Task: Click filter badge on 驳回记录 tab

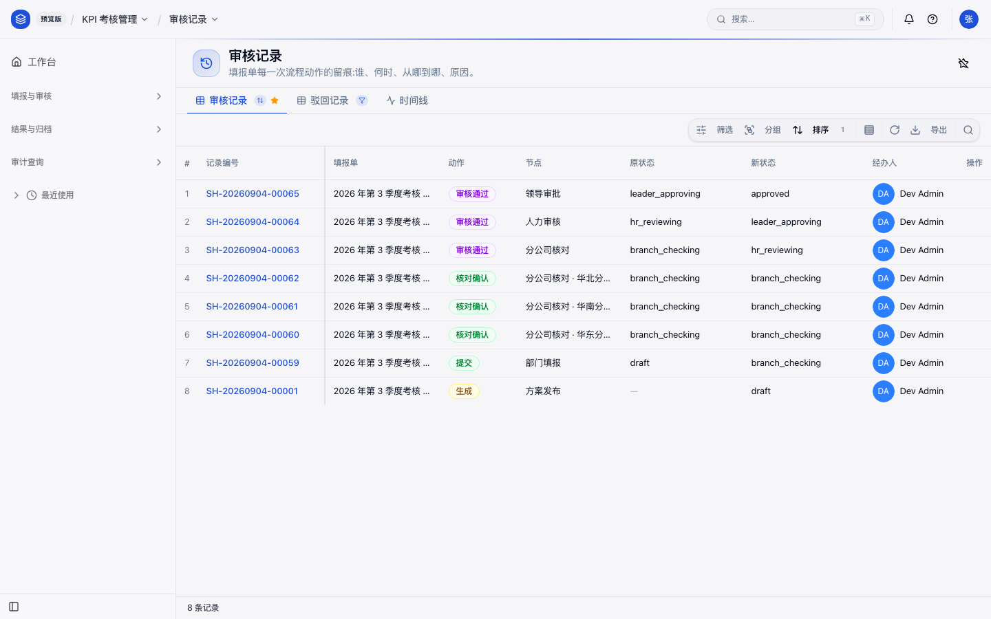Action: pyautogui.click(x=362, y=100)
